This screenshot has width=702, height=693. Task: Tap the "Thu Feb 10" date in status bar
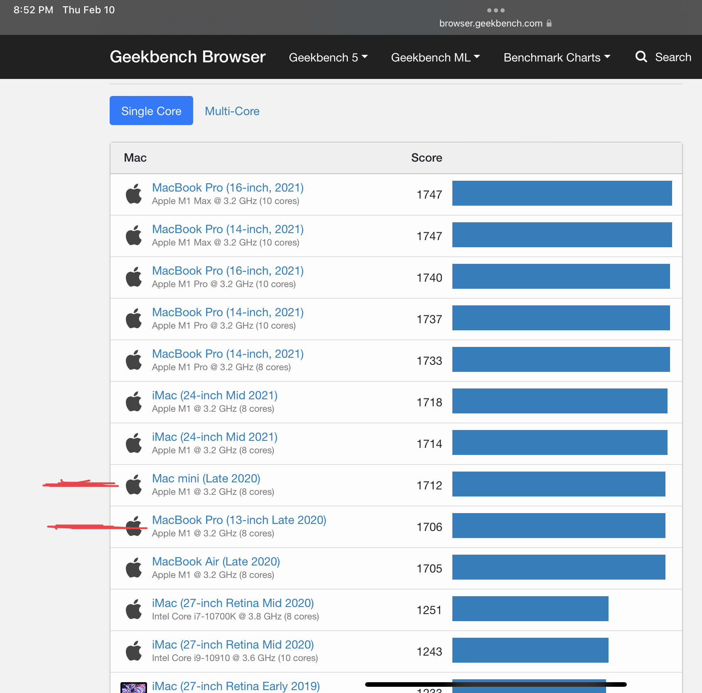88,10
